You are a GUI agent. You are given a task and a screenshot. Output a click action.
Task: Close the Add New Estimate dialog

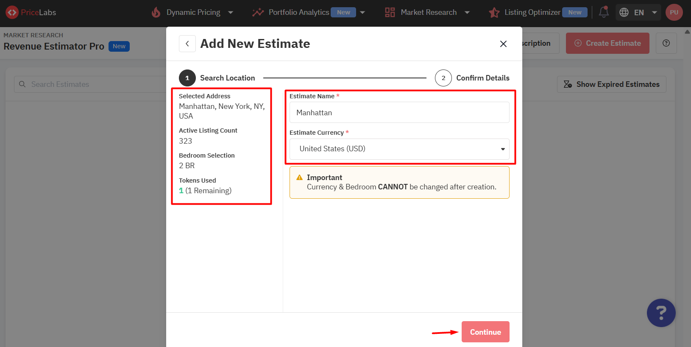coord(503,44)
